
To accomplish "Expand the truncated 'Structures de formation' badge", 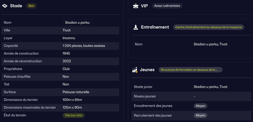I will pos(190,70).
